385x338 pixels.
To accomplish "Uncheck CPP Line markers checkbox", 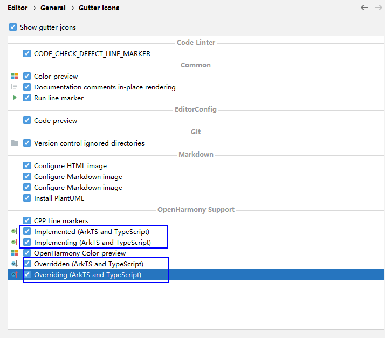I will coord(27,220).
